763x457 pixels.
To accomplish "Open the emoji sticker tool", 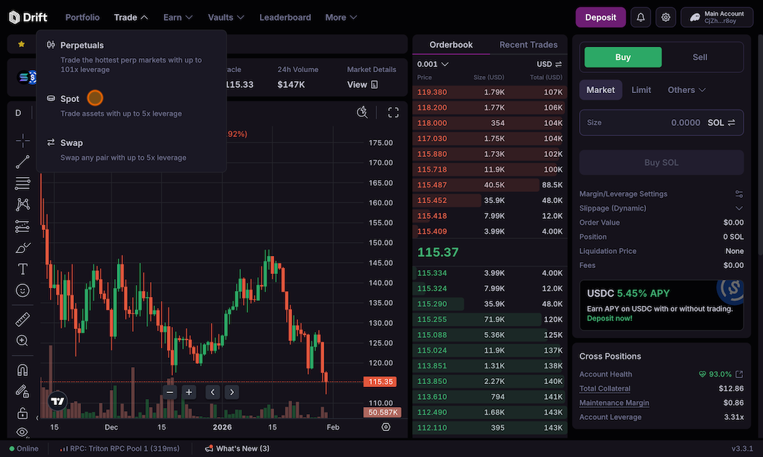I will (22, 290).
